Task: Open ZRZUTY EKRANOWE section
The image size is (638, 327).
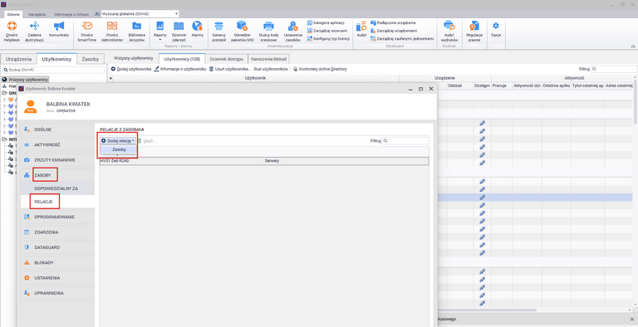Action: pyautogui.click(x=58, y=160)
